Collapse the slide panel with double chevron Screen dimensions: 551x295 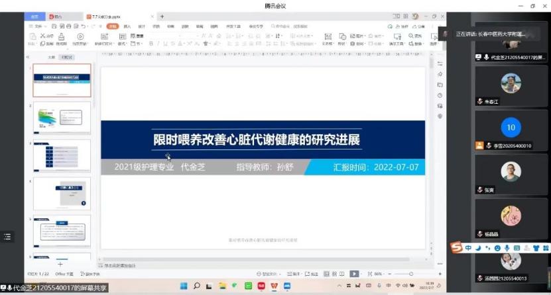tap(28, 58)
